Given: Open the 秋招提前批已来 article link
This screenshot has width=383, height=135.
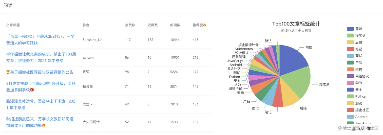Looking at the screenshot, I should coord(40,122).
